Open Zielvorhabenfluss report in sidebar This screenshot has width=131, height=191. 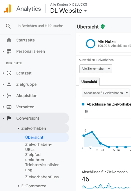pos(42,177)
